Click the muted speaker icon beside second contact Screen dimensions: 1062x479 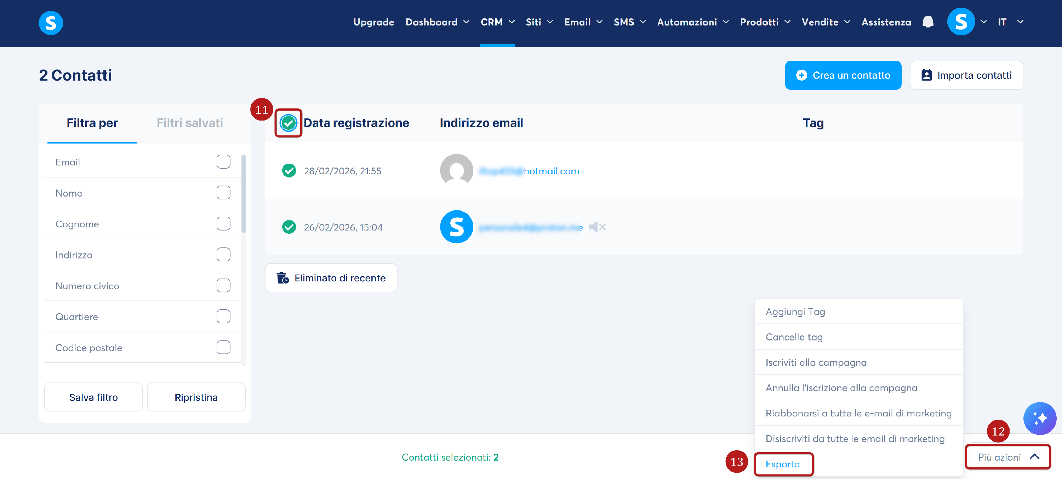tap(597, 227)
